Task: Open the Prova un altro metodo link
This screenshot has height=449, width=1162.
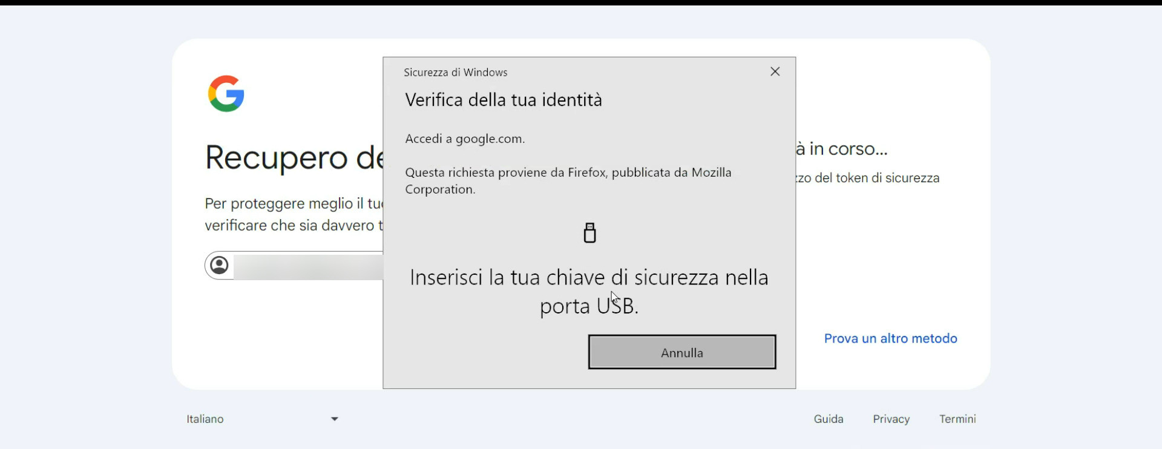Action: click(x=890, y=338)
